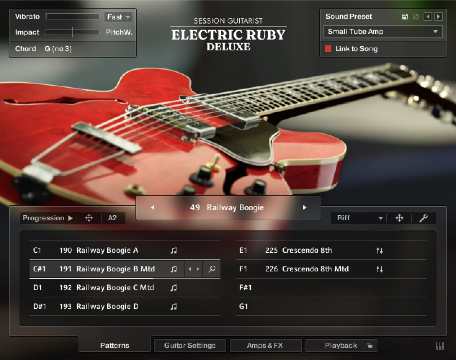Screen dimensions: 456x360
Task: Click the lock icon on the Playback tab
Action: coord(370,345)
